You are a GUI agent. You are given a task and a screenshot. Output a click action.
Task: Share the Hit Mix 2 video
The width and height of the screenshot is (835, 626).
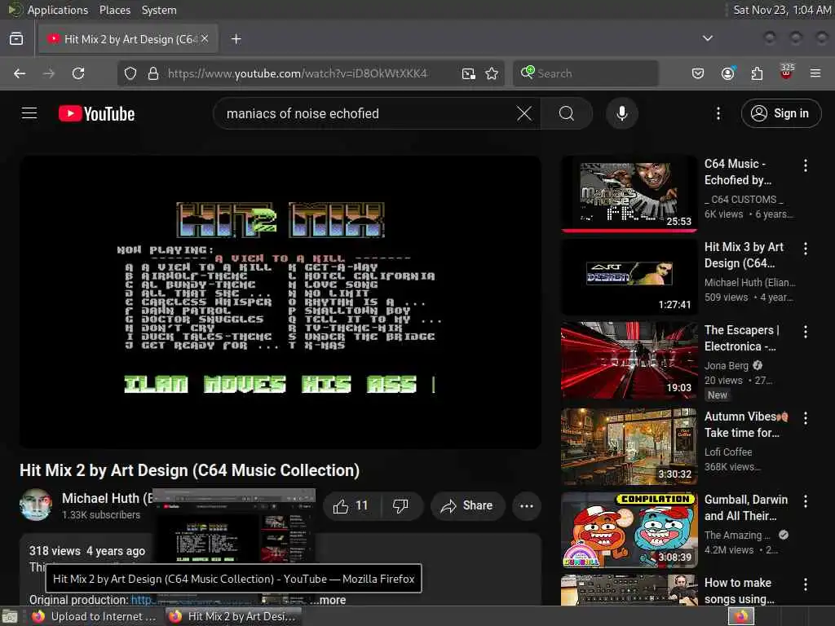click(x=467, y=505)
